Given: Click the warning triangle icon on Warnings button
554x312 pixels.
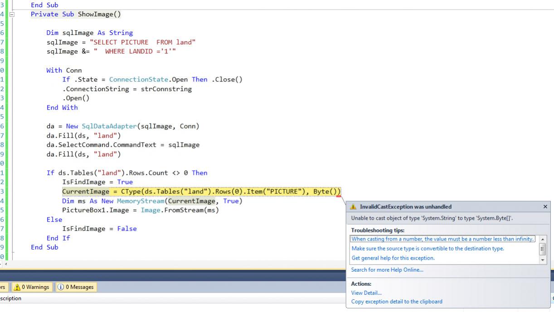Looking at the screenshot, I should [x=17, y=287].
